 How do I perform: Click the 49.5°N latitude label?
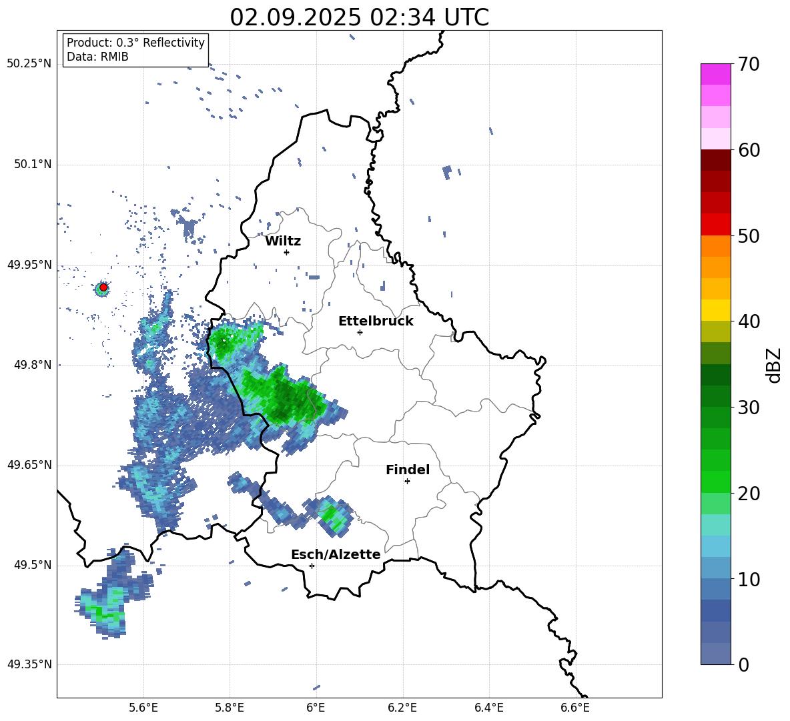tap(33, 565)
